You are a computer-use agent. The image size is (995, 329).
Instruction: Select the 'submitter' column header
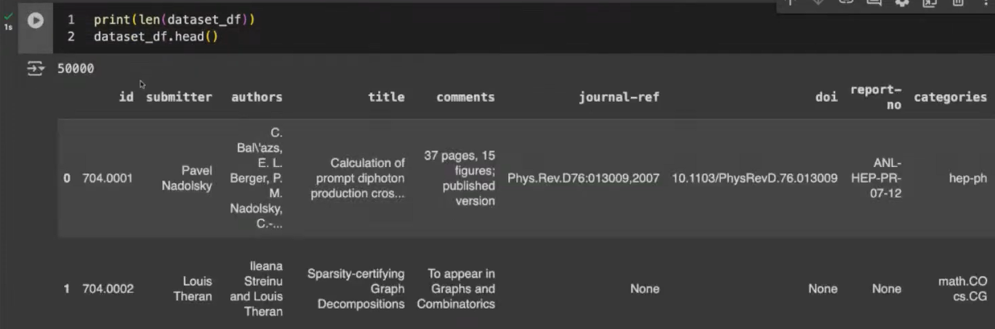179,97
